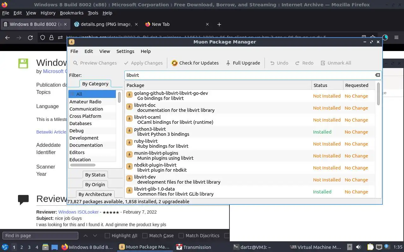Click find next arrow in find bar
Viewport: 404px width, 252px height.
(95, 236)
